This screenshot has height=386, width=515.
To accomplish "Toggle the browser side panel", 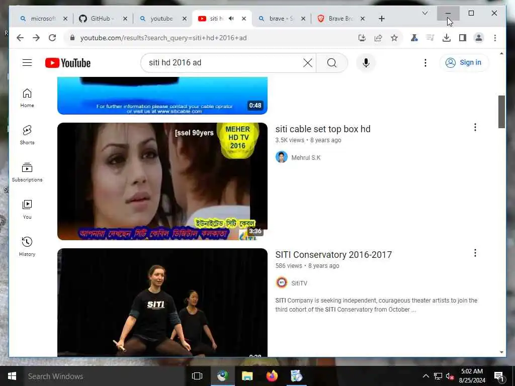I will coord(463,38).
